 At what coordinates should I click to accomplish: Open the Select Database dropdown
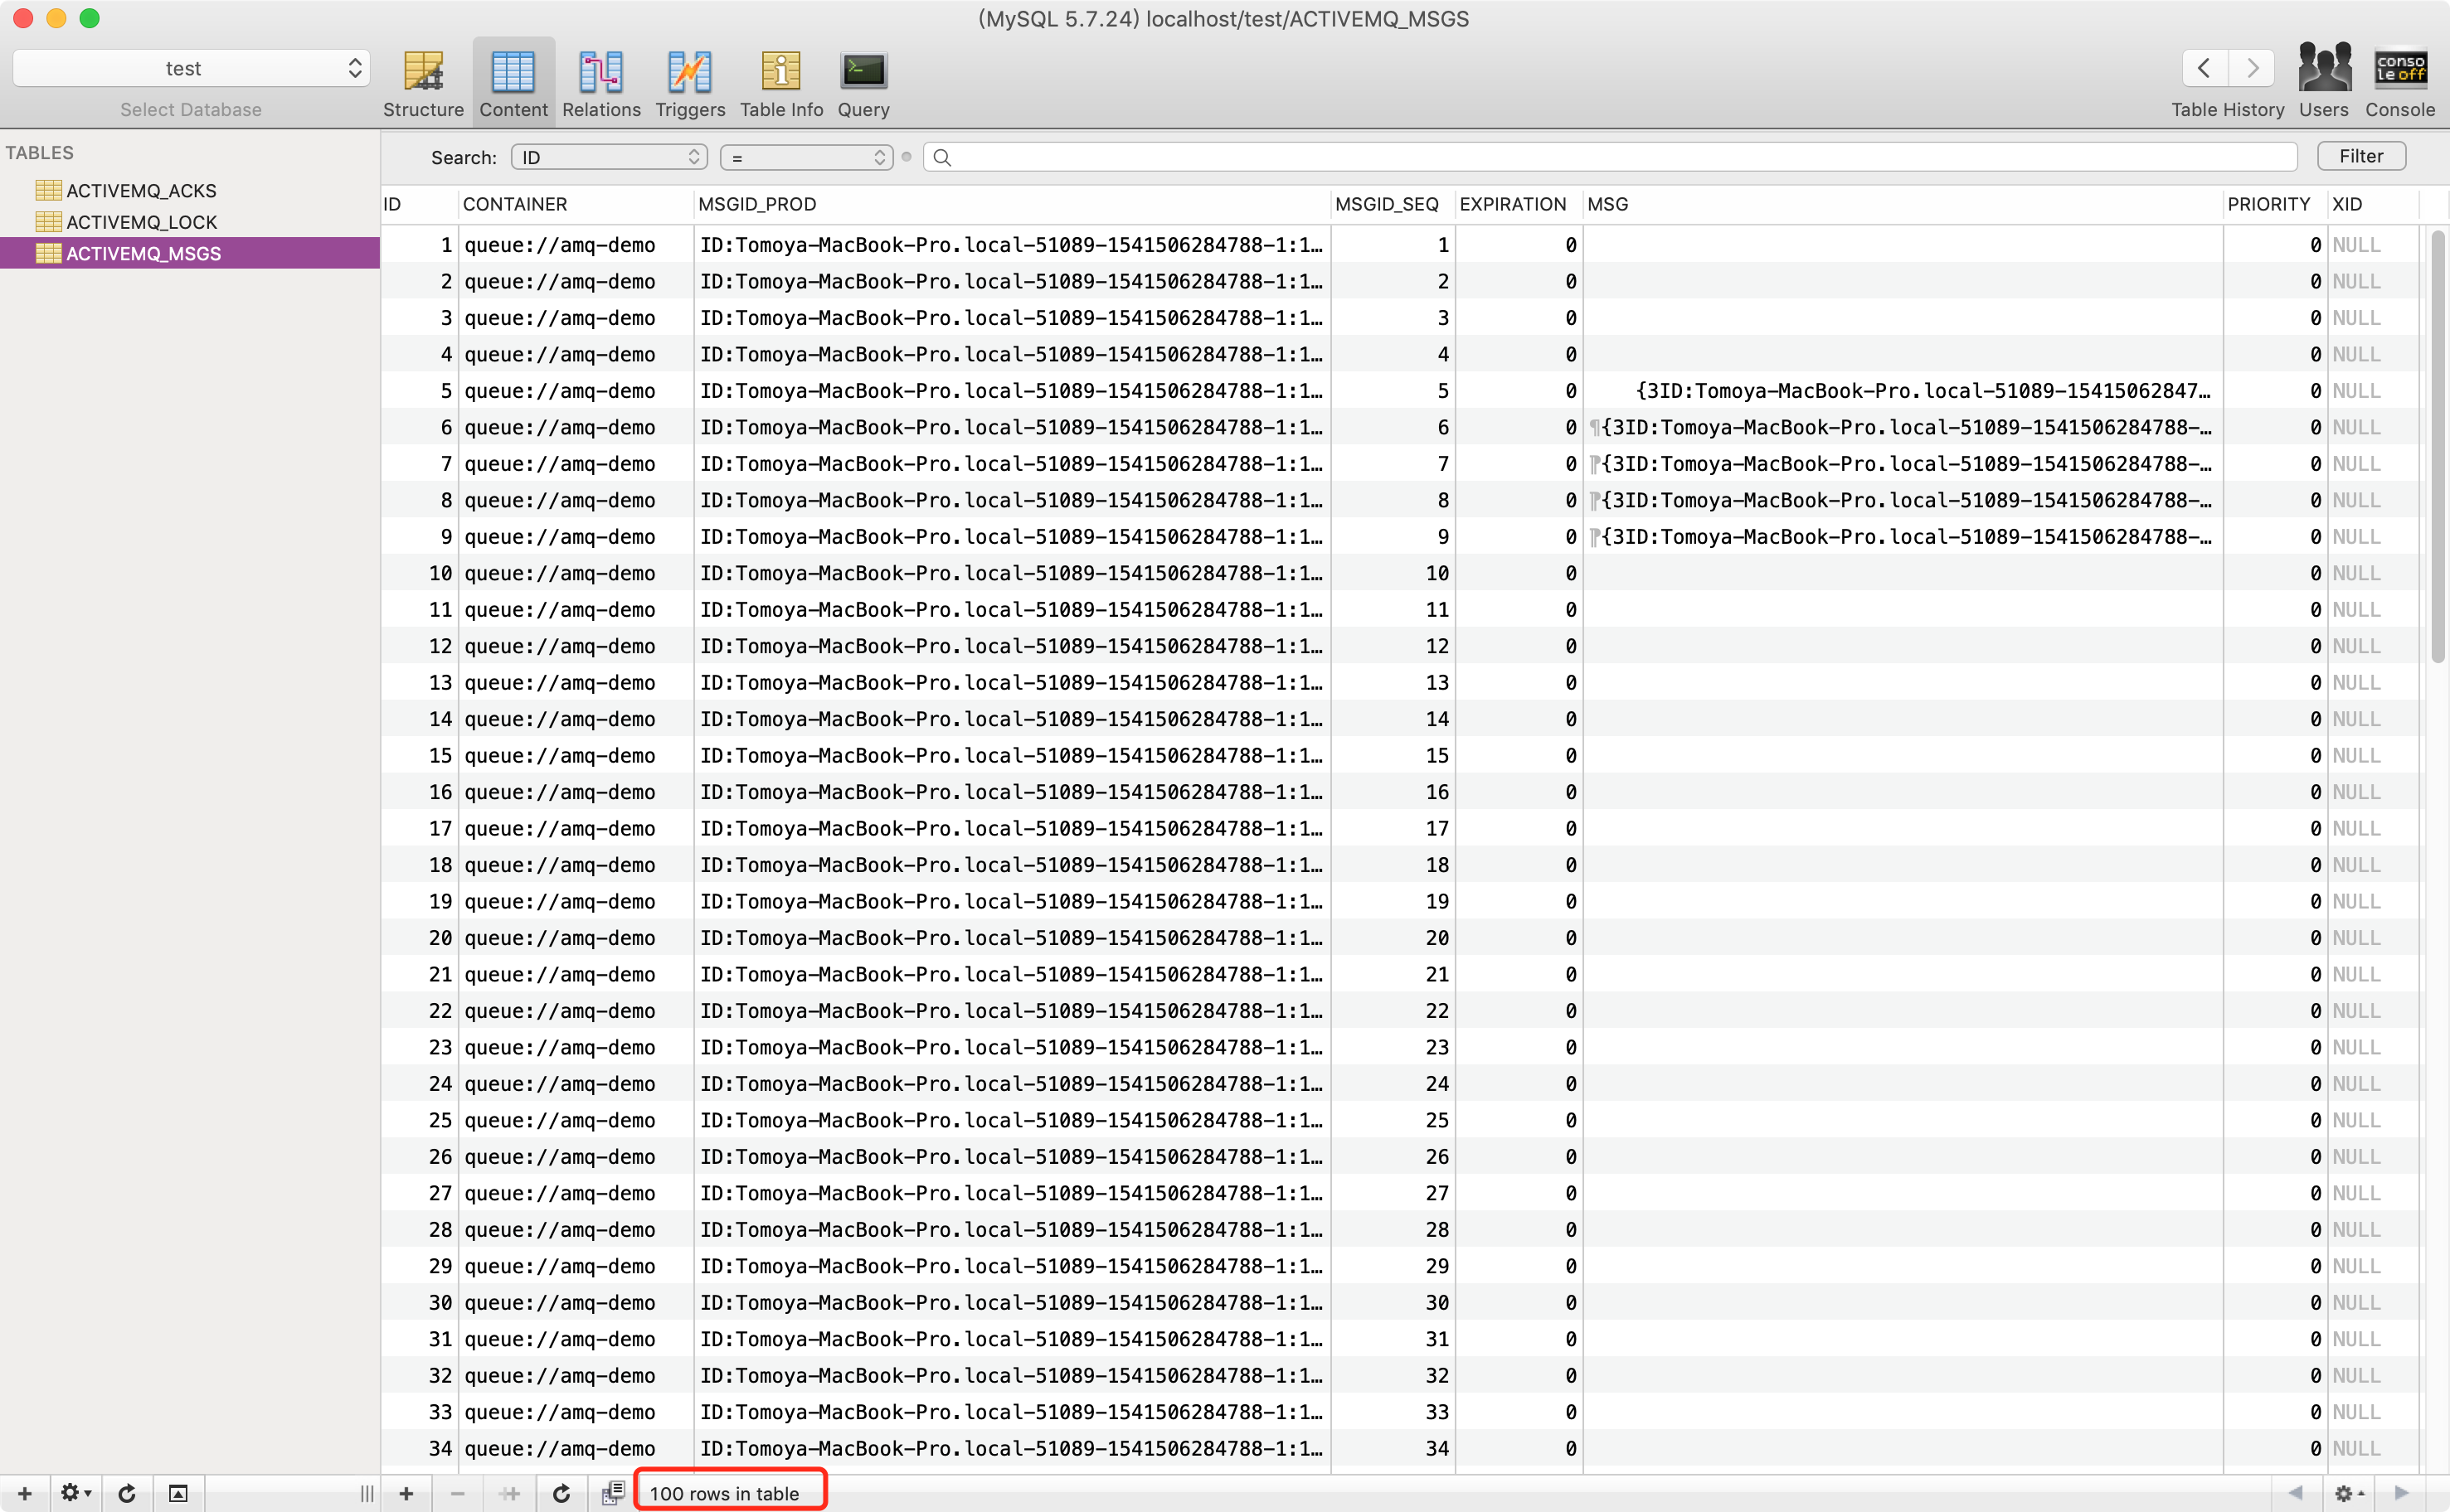click(x=191, y=68)
